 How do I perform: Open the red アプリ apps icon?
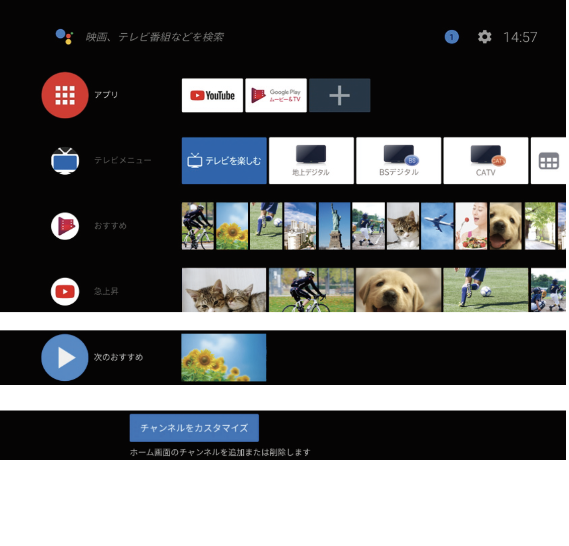click(65, 95)
